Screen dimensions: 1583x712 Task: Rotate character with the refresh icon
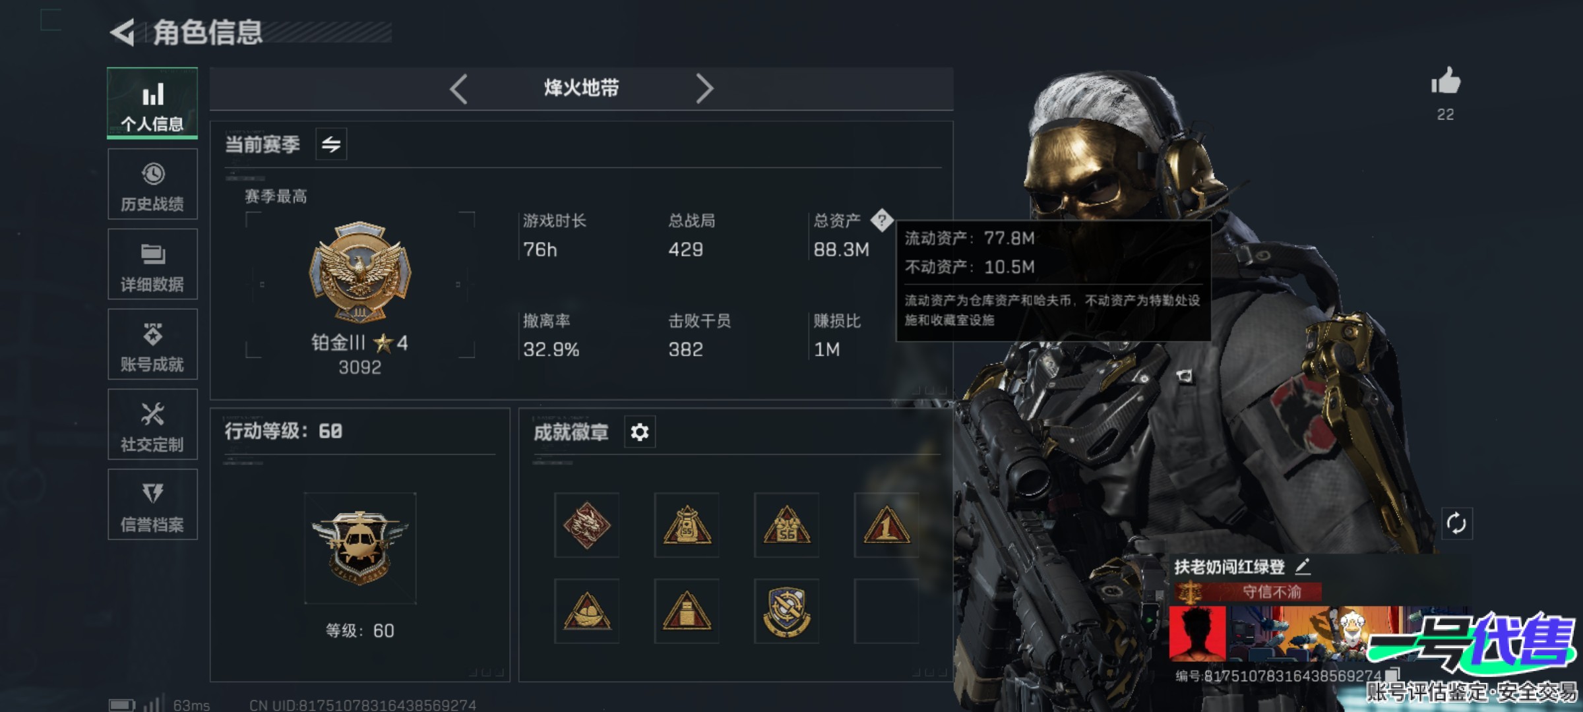(1456, 524)
